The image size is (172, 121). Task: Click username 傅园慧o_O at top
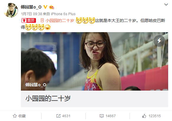(x=31, y=7)
